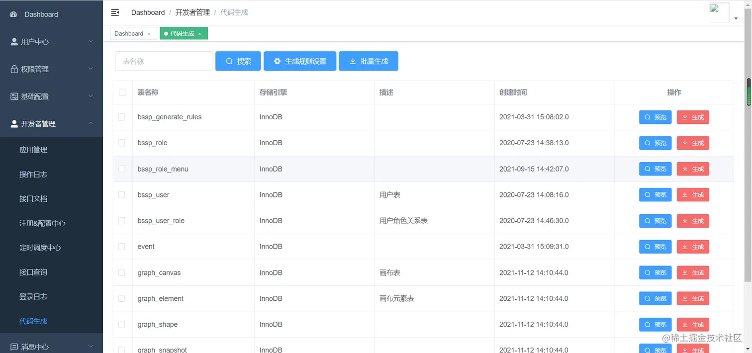
Task: Switch to the 代码生成 tab
Action: [x=184, y=33]
